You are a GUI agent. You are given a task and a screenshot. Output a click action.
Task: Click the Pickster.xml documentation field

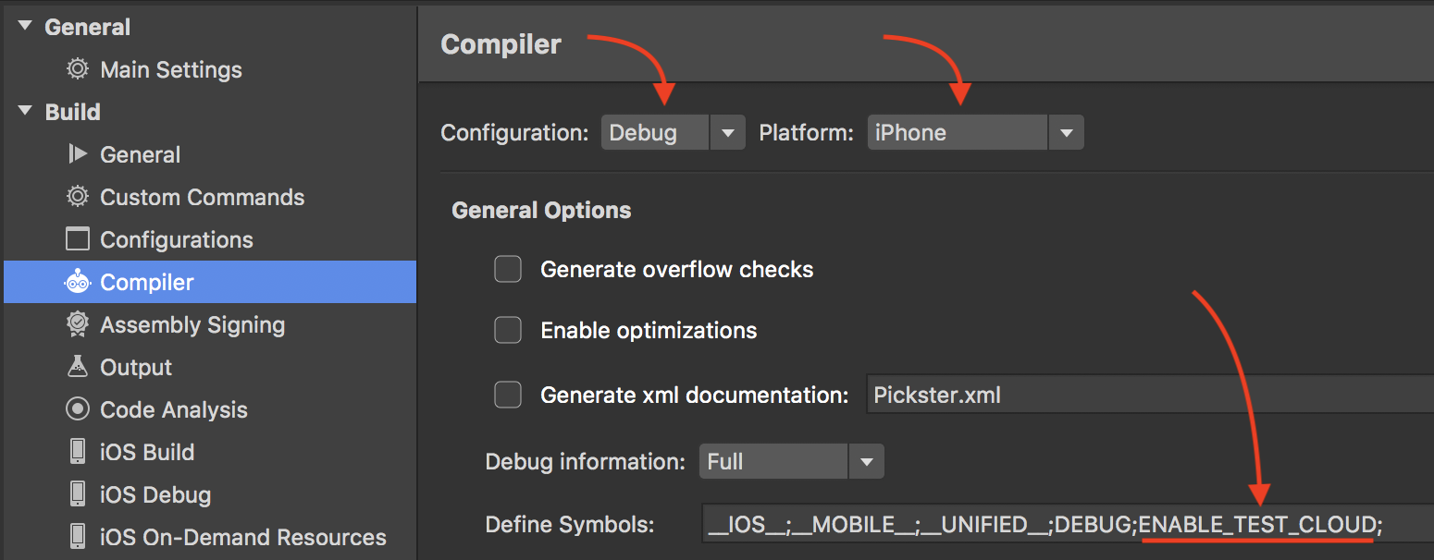[1150, 395]
